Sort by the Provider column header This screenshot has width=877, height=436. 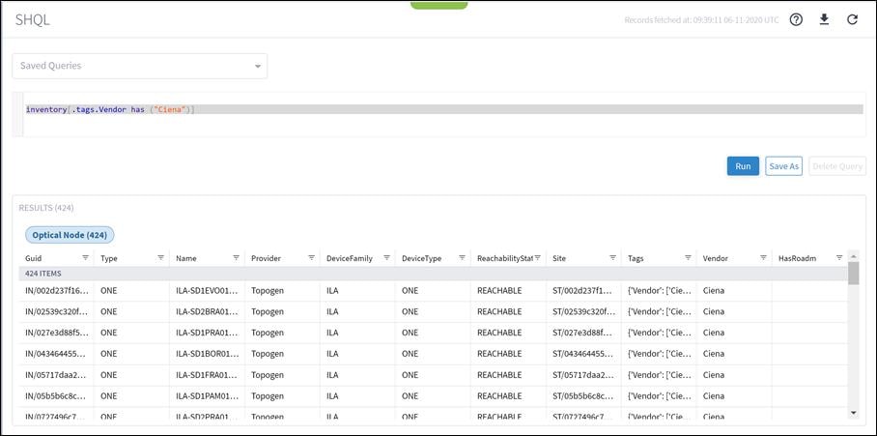[x=266, y=258]
